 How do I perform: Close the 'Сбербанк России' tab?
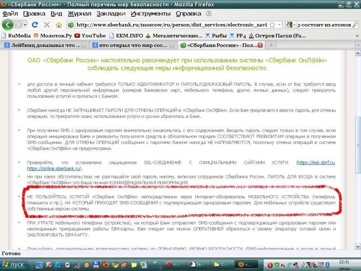pos(260,45)
